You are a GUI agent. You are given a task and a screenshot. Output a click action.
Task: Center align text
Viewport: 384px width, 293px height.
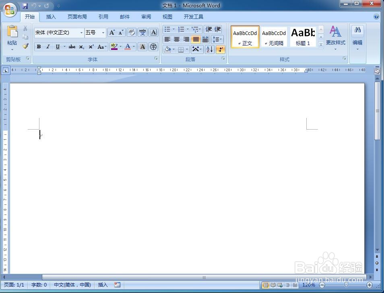(x=177, y=39)
